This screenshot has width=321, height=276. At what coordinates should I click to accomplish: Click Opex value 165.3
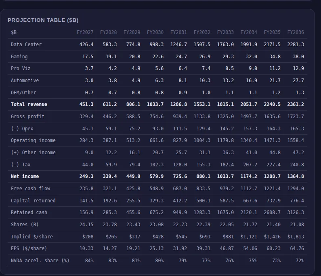point(297,129)
